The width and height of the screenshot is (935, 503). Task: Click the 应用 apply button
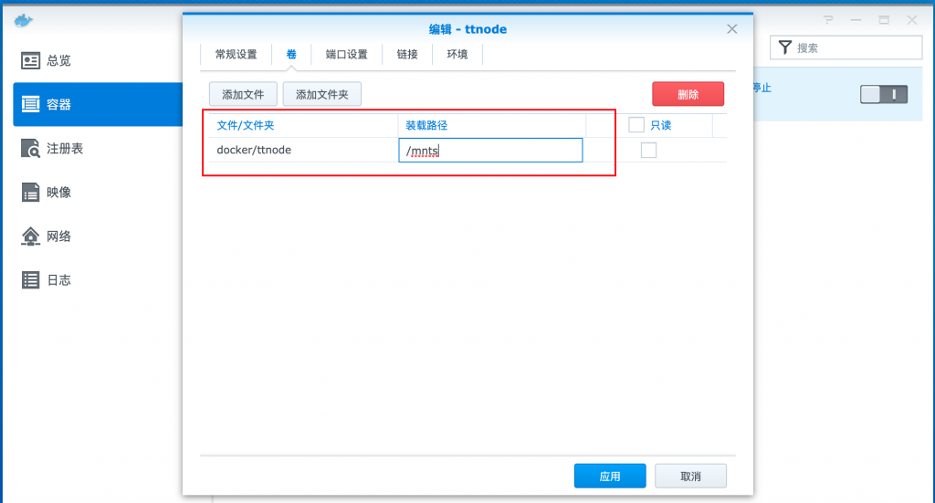coord(609,477)
